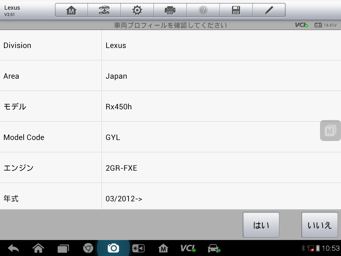Open settings with the gear toolbar icon
Viewport: 341px width, 256px height.
[137, 10]
